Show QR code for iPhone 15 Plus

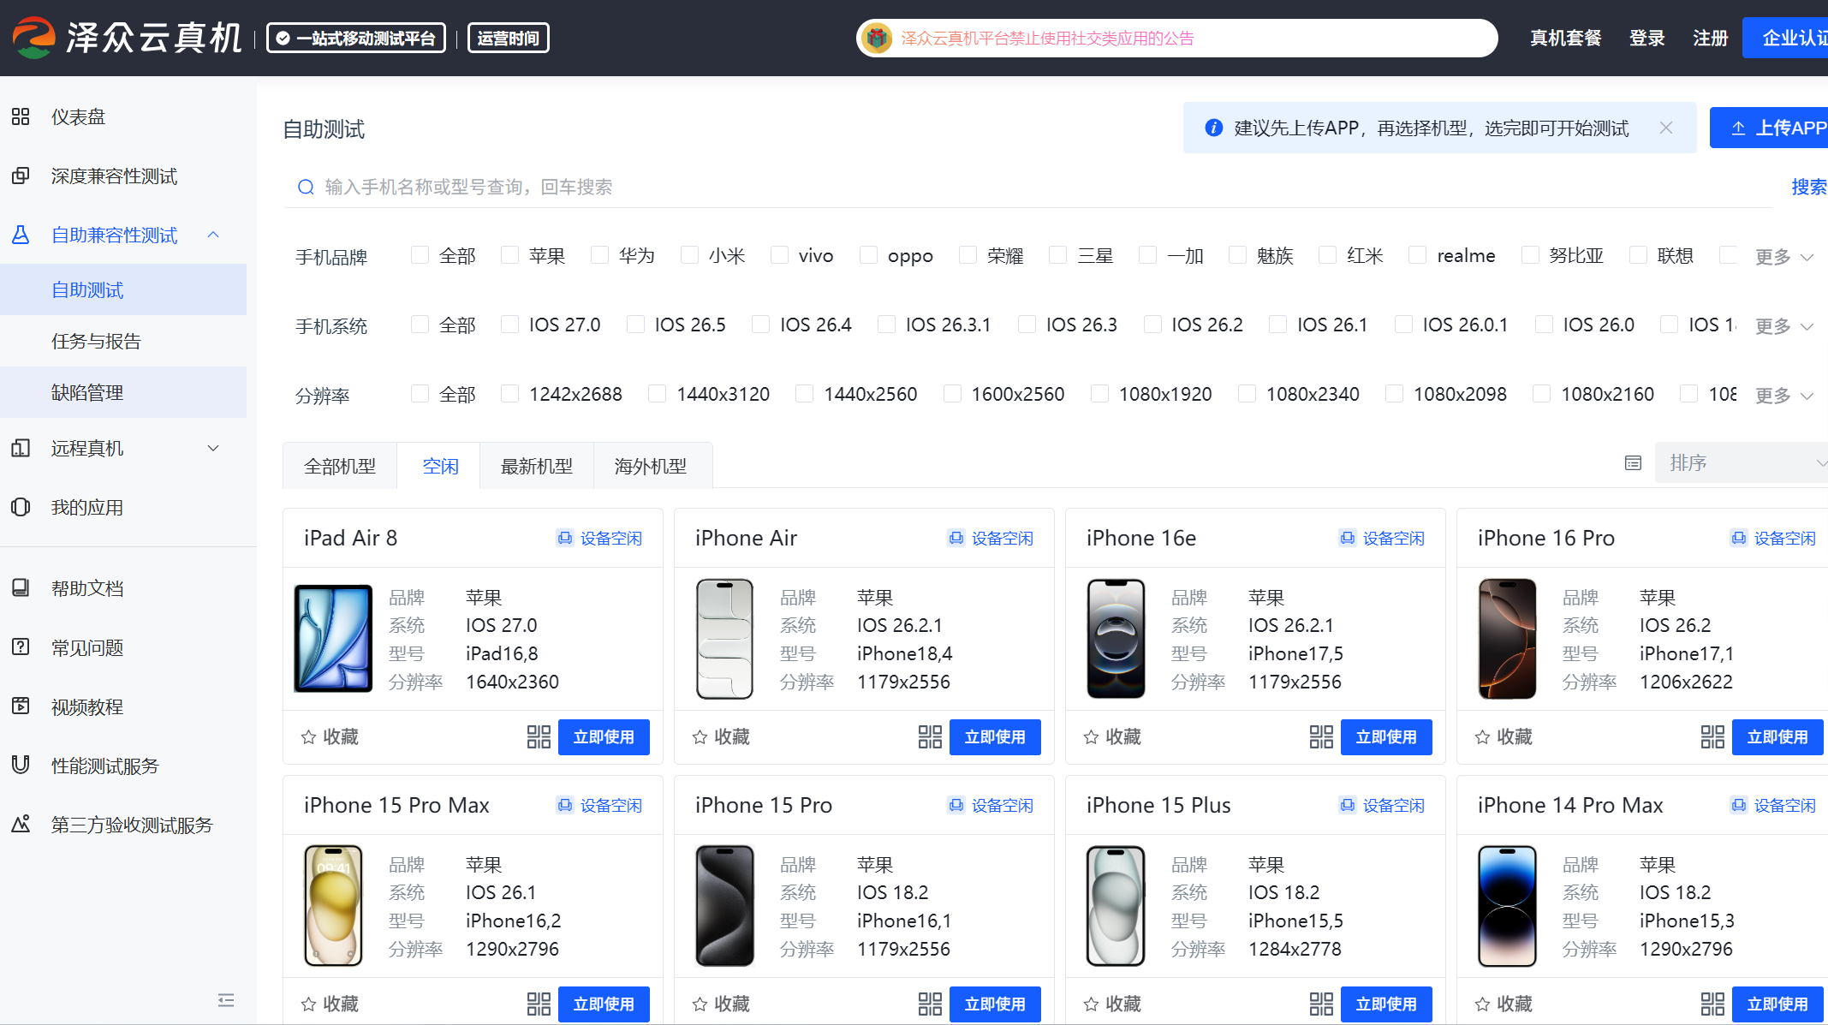coord(1321,1004)
